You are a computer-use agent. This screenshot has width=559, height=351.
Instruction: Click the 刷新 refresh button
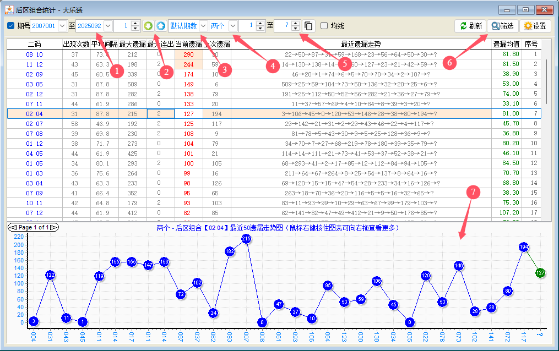click(x=470, y=26)
